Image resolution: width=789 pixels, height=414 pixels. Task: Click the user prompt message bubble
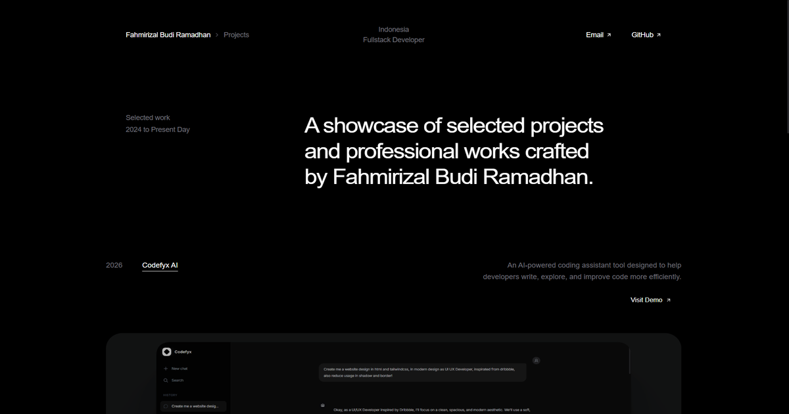423,373
